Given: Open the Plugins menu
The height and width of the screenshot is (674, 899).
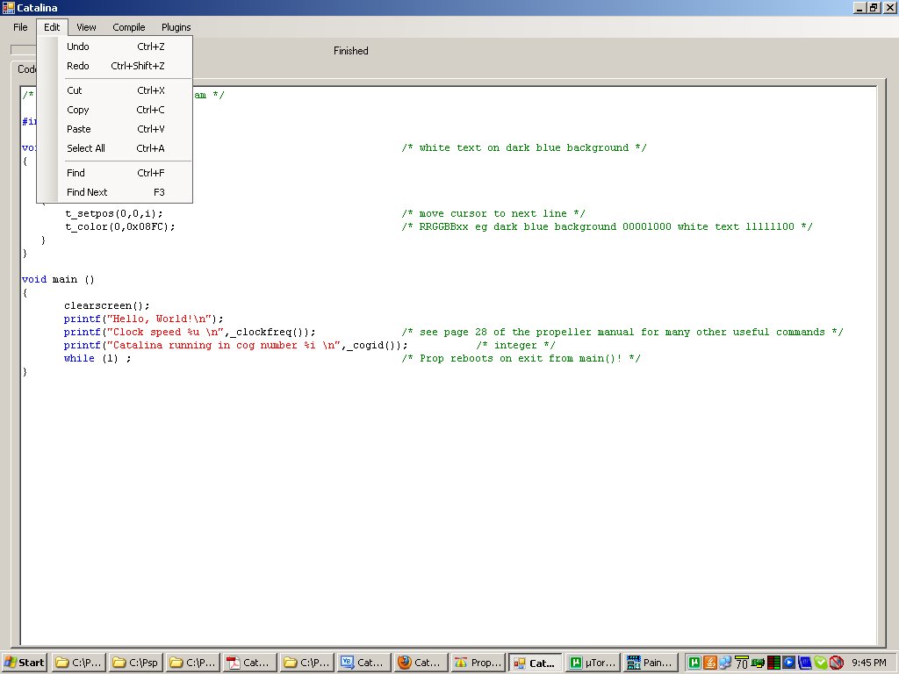Looking at the screenshot, I should tap(176, 27).
